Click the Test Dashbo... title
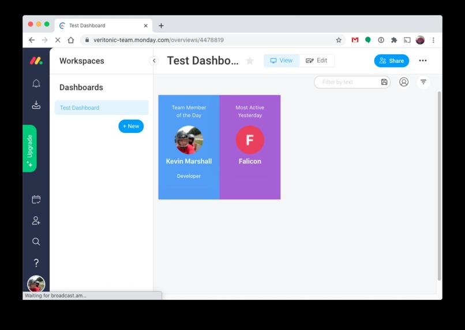The height and width of the screenshot is (330, 465). click(x=203, y=61)
